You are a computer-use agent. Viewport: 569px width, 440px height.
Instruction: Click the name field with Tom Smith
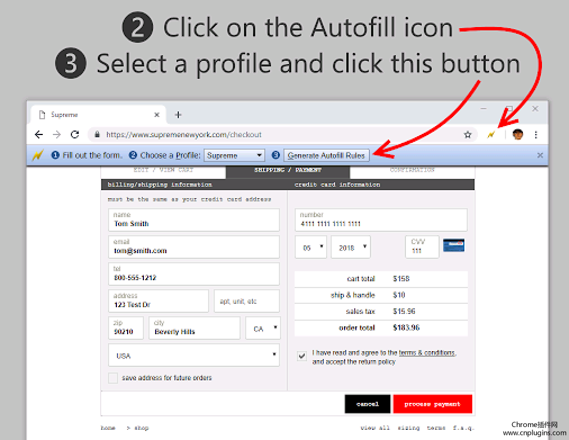(x=194, y=219)
